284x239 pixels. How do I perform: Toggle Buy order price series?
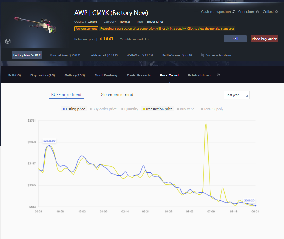click(x=103, y=109)
